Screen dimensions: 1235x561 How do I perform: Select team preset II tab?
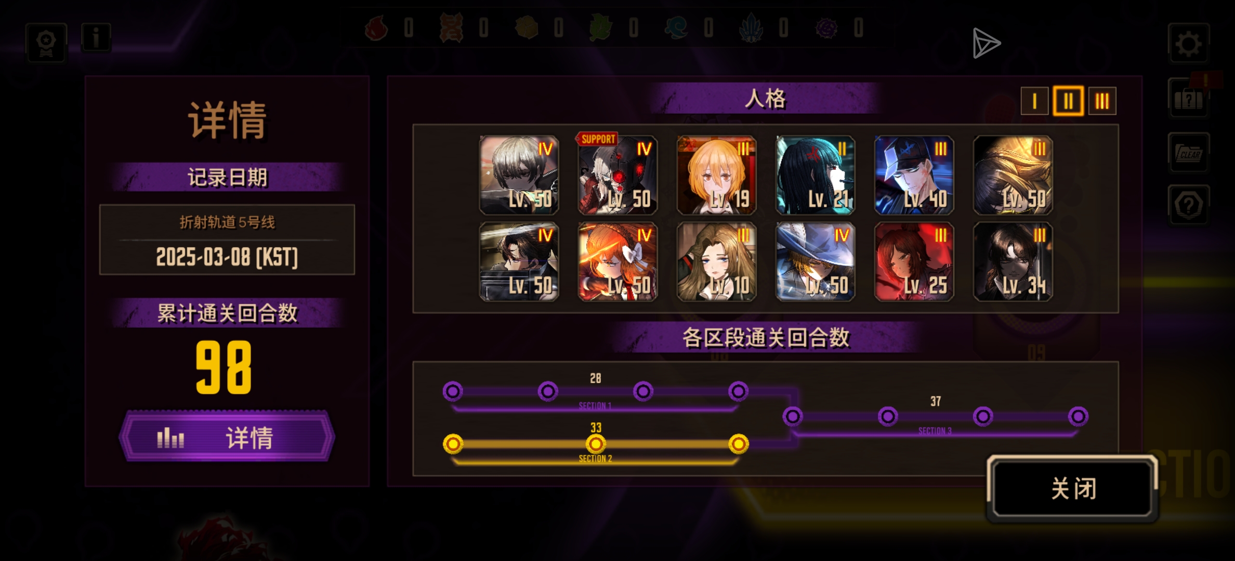[x=1068, y=101]
